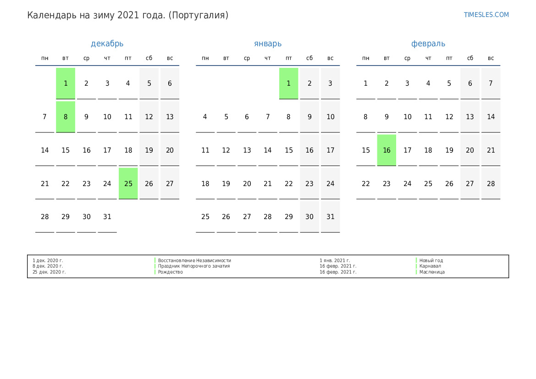Select December 8 highlighted date
Screen dimensions: 536x379
coord(66,117)
